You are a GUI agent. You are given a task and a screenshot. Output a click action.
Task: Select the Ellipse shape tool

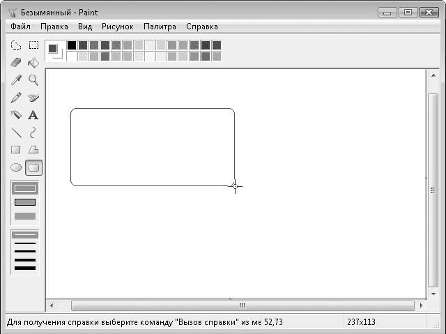pos(16,167)
